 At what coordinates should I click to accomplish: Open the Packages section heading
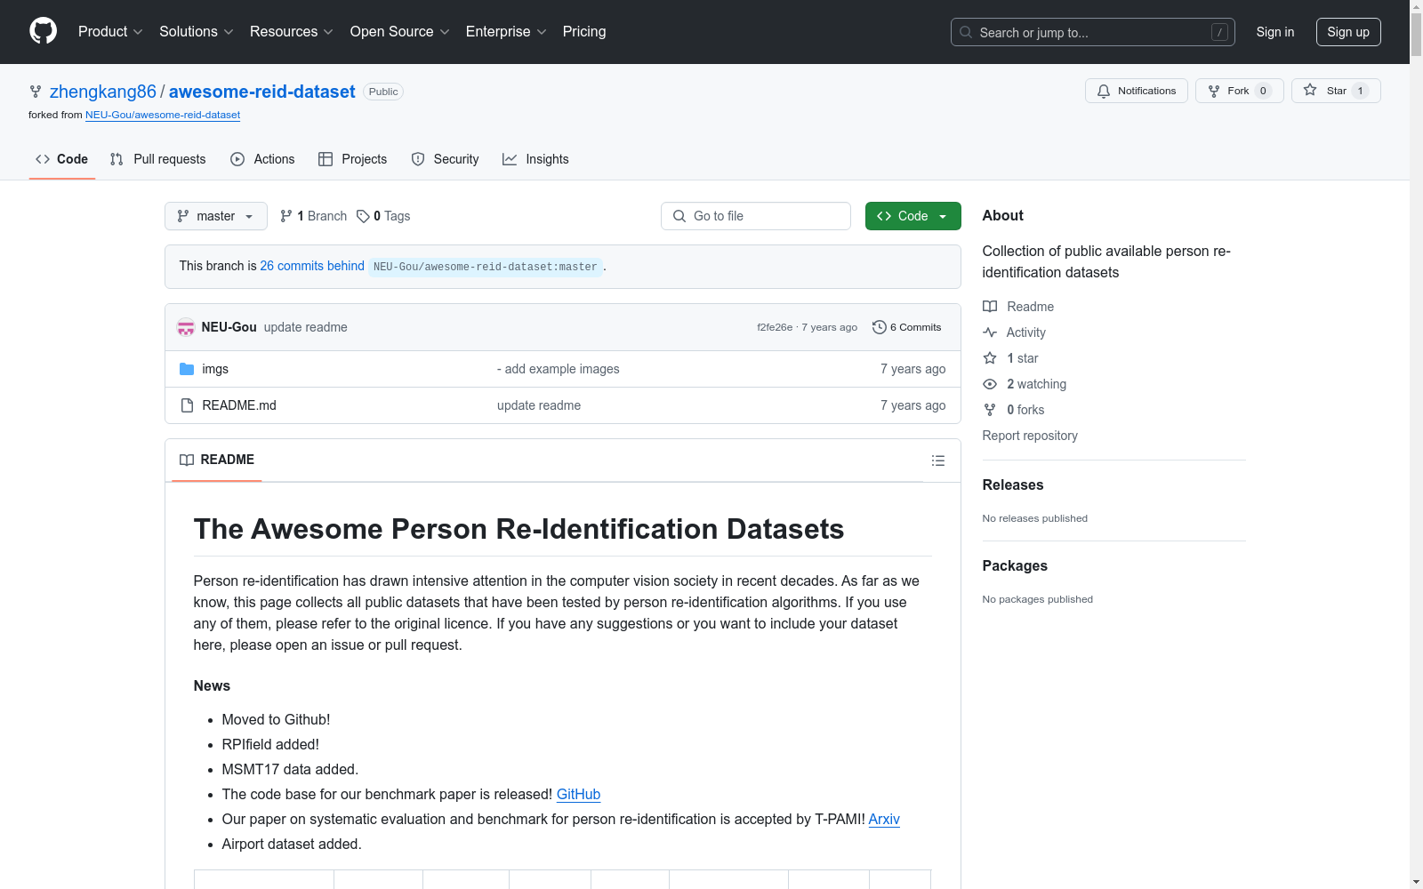point(1015,565)
